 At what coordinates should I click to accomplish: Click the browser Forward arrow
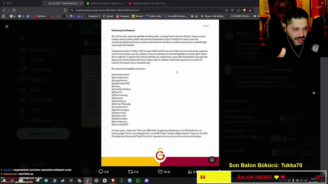pyautogui.click(x=9, y=10)
